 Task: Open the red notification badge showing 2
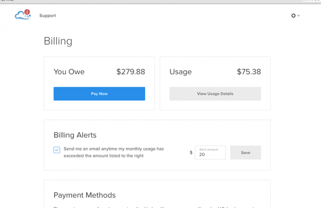(27, 12)
